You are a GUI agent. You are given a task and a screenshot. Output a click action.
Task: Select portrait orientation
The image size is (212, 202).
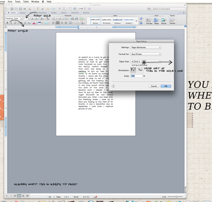[133, 70]
